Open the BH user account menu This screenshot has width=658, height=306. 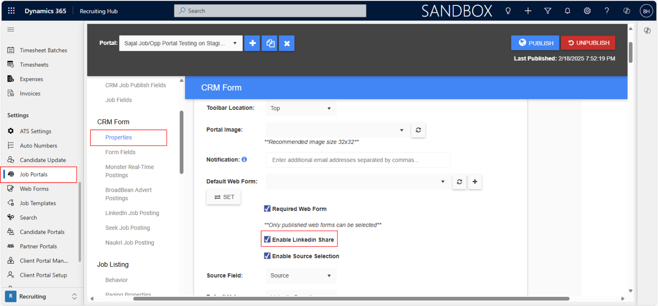[x=646, y=11]
